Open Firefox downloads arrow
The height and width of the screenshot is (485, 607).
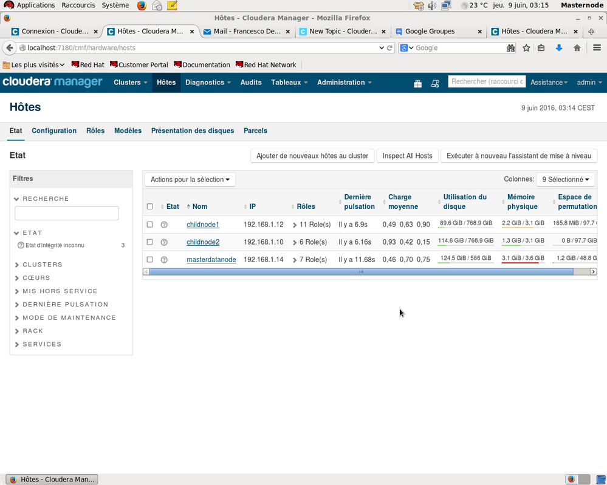(x=559, y=48)
